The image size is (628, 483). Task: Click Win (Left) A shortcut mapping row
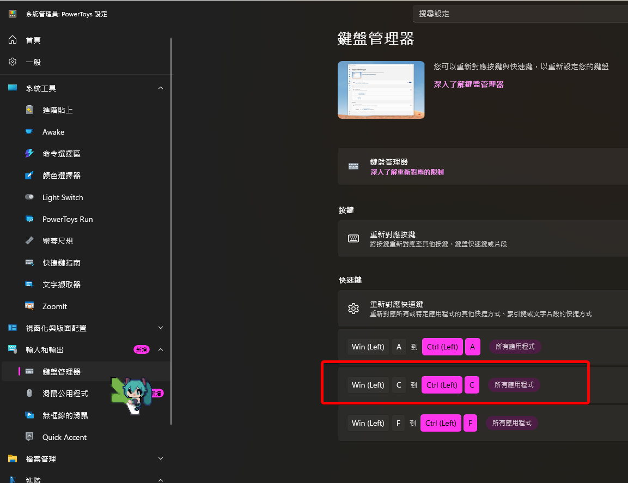tap(483, 346)
